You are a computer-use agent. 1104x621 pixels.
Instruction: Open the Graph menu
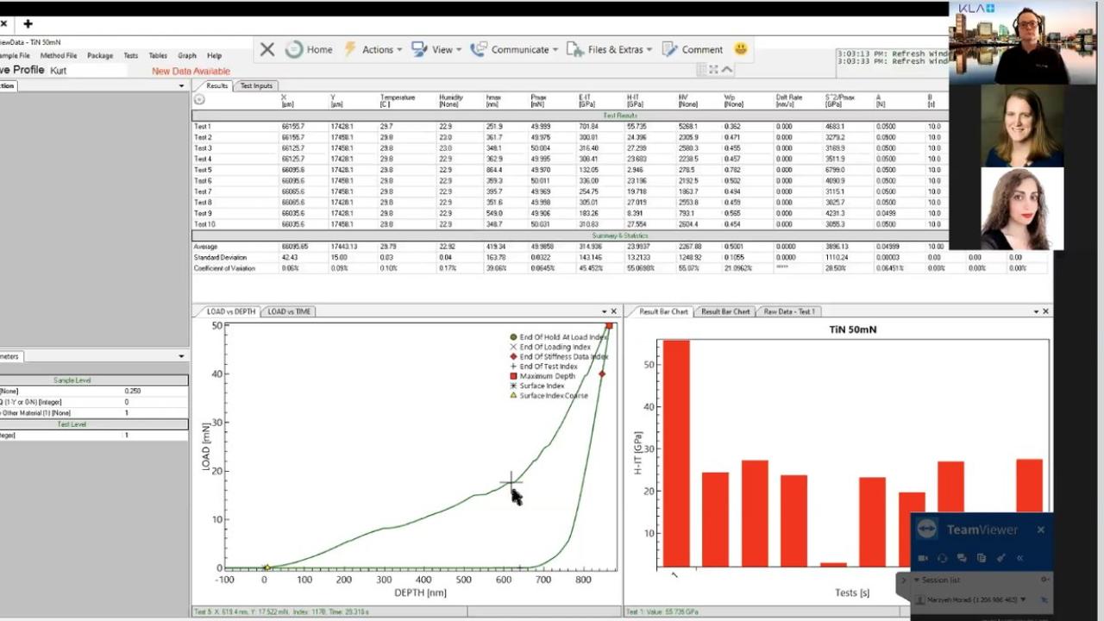tap(187, 55)
